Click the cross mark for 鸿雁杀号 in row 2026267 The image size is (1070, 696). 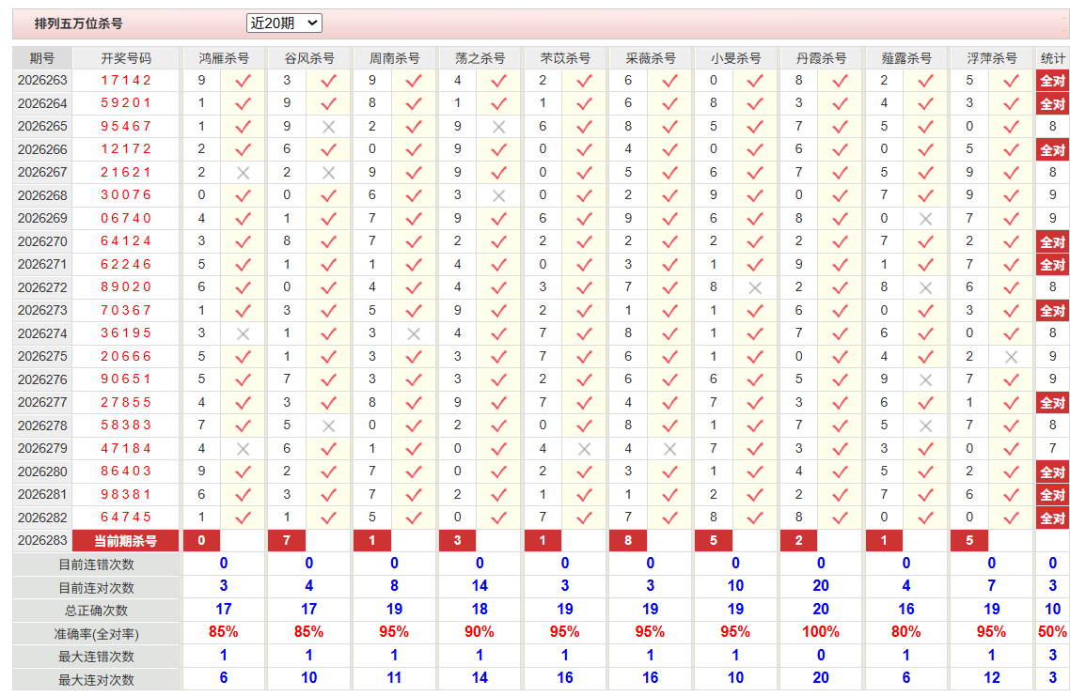243,173
